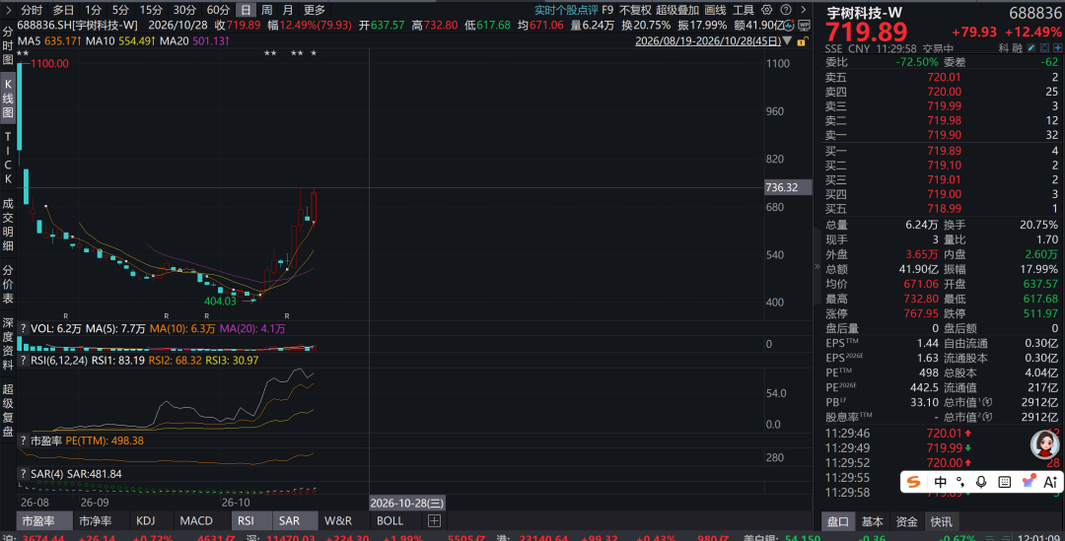The width and height of the screenshot is (1065, 541).
Task: Toggle the yellow lock icon for date range
Action: click(802, 41)
